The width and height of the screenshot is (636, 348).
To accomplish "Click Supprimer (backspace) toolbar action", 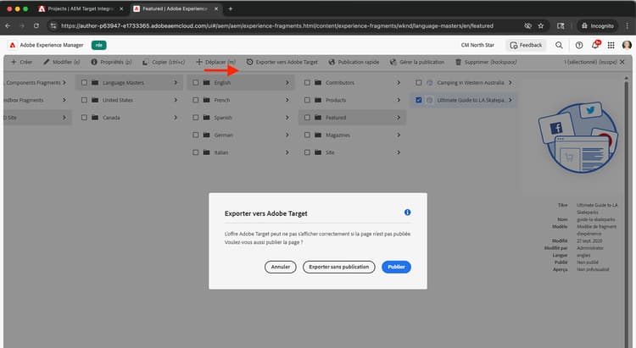I will 486,62.
